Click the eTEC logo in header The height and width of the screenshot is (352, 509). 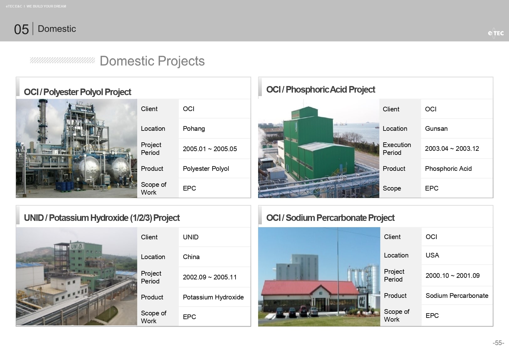[496, 33]
